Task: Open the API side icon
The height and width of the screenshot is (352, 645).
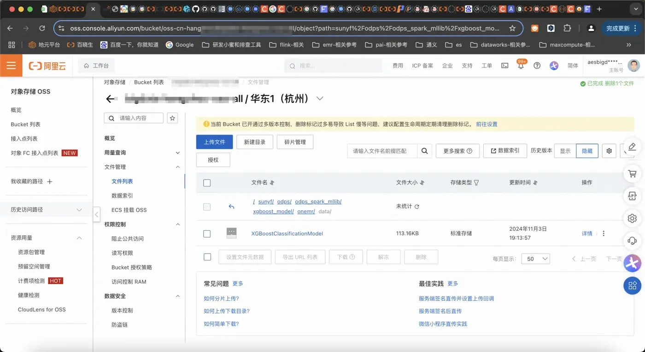Action: pos(632,196)
